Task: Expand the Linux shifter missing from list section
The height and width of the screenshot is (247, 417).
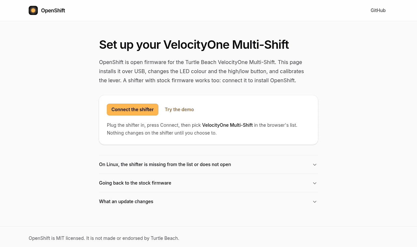Action: [x=208, y=164]
